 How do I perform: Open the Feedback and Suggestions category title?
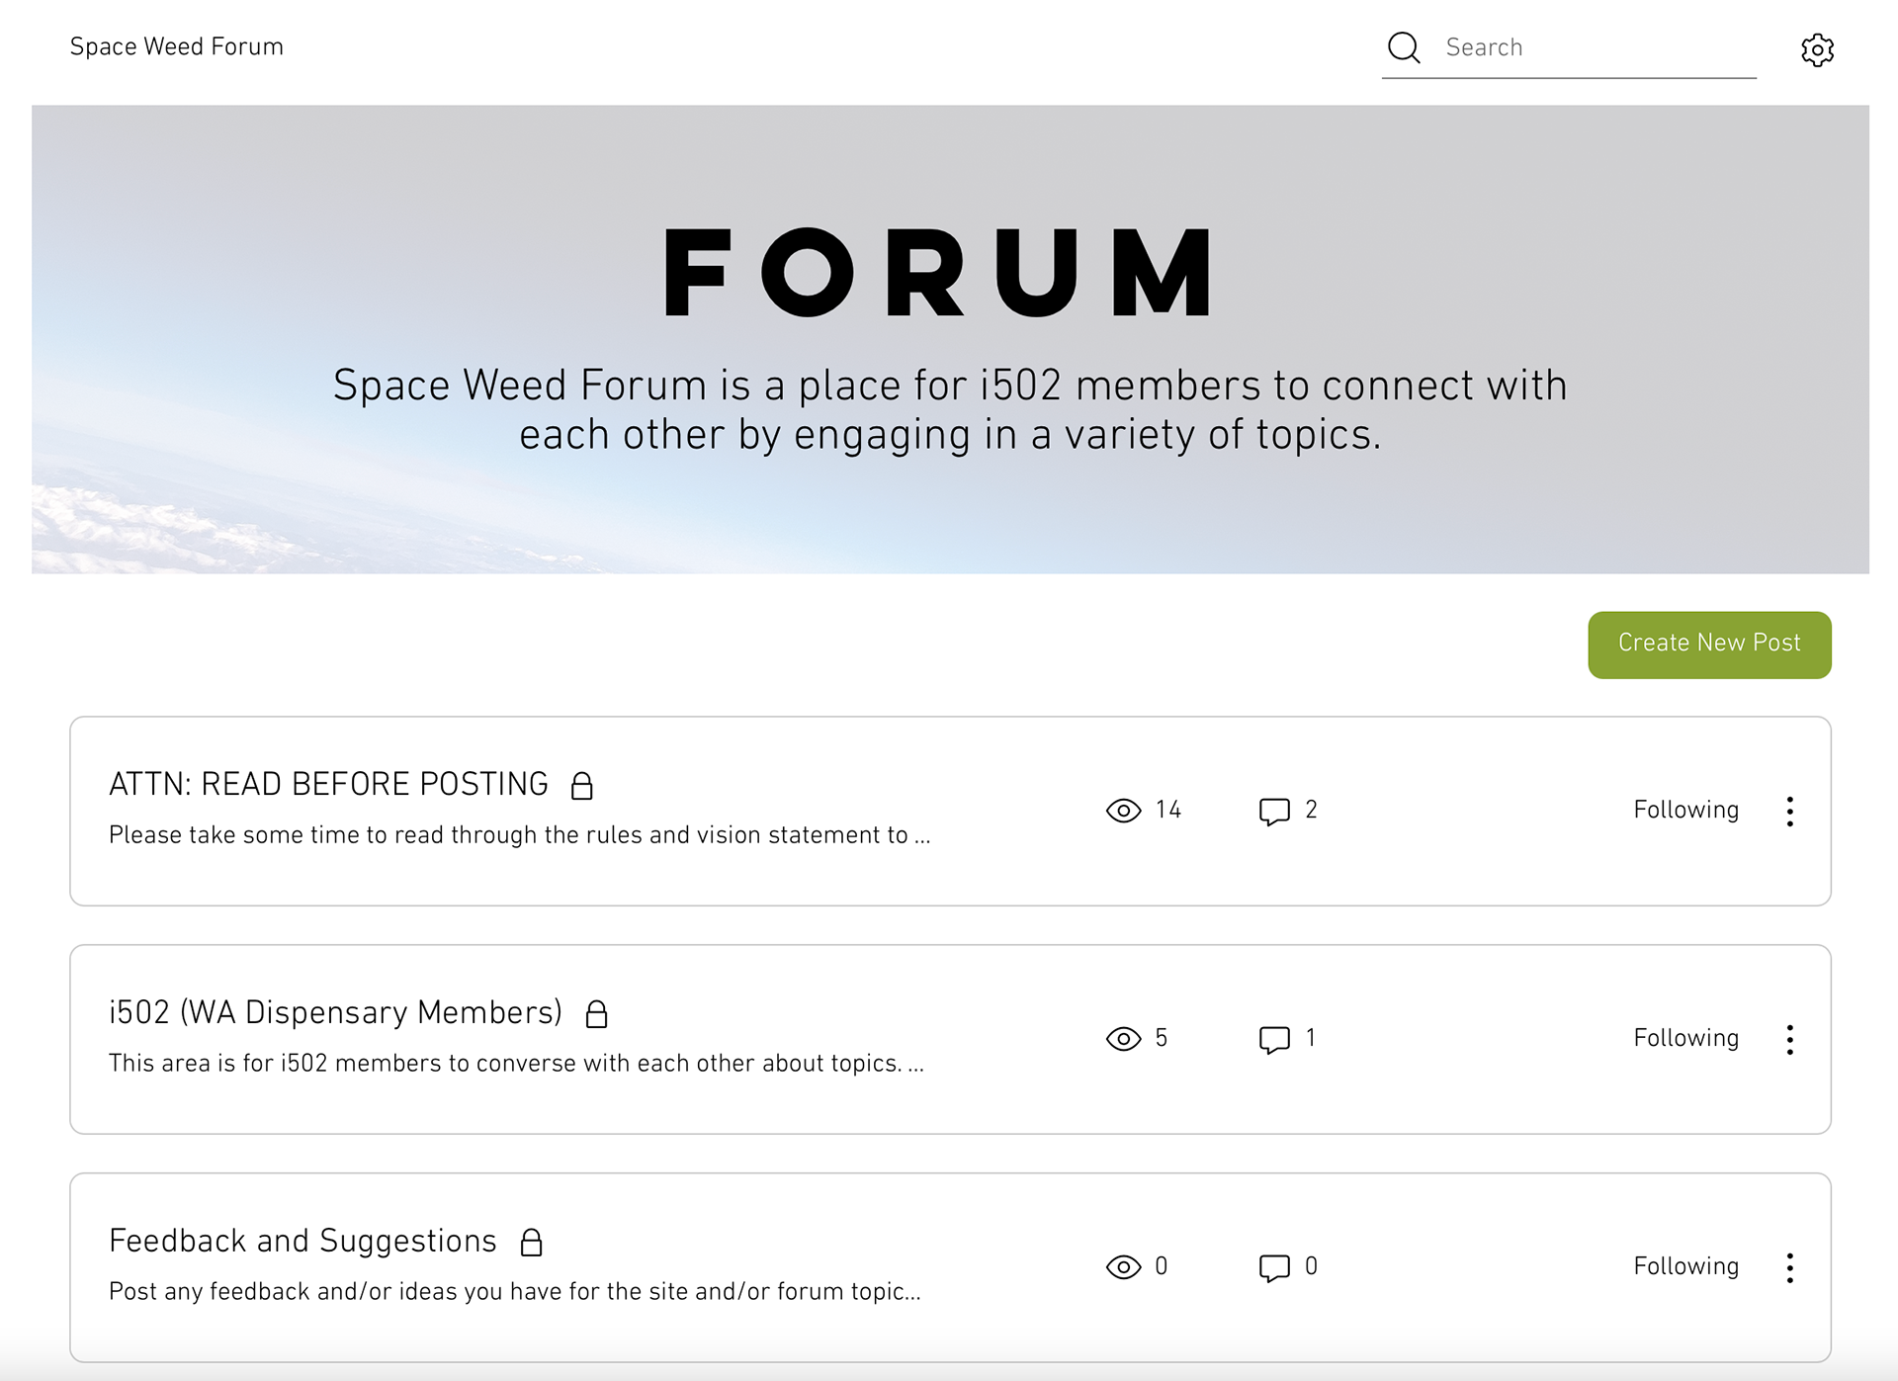(x=302, y=1241)
